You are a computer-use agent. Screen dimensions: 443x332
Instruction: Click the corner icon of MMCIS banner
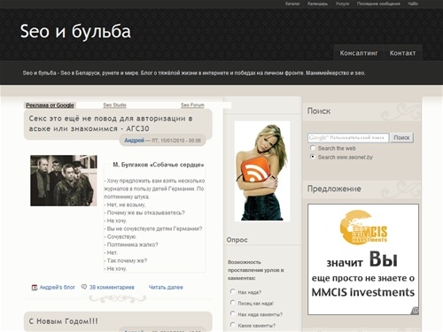(x=415, y=311)
